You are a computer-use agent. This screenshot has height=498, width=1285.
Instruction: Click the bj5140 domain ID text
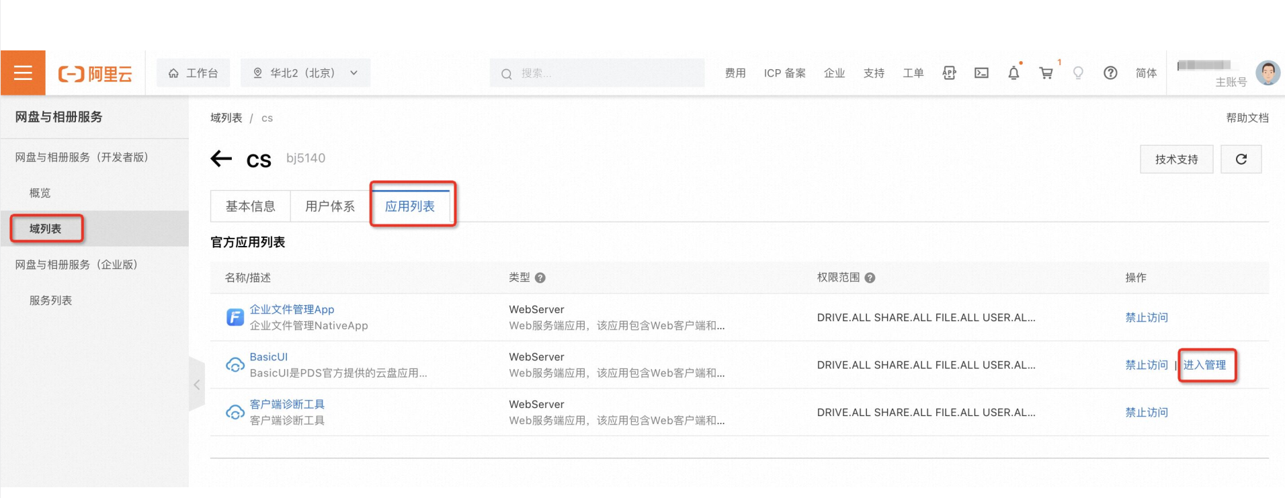(x=306, y=158)
